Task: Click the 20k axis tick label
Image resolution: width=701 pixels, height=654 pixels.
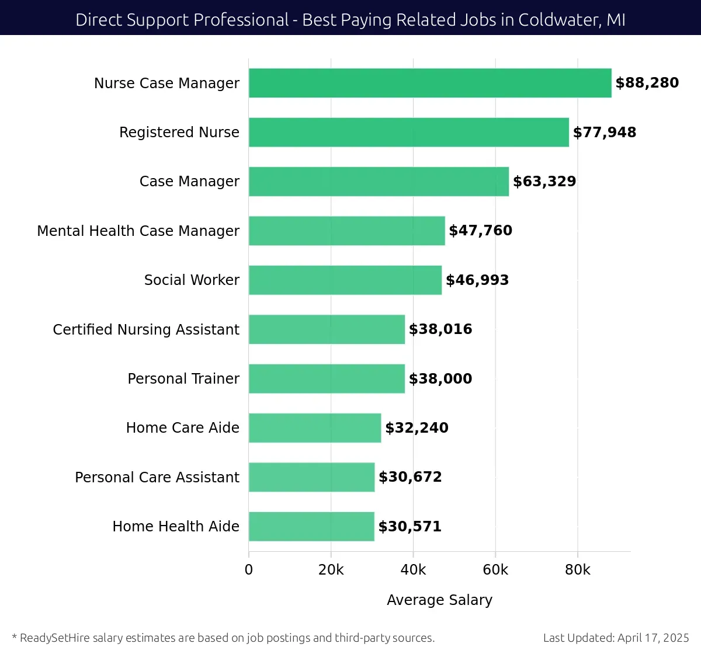Action: [x=331, y=570]
